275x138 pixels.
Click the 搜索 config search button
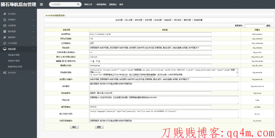tap(268, 26)
